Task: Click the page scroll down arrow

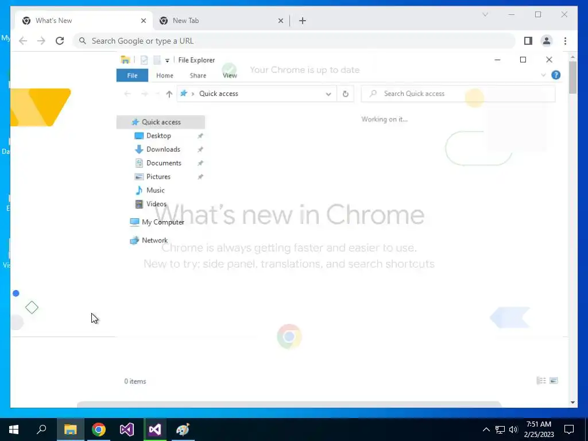Action: [x=572, y=403]
